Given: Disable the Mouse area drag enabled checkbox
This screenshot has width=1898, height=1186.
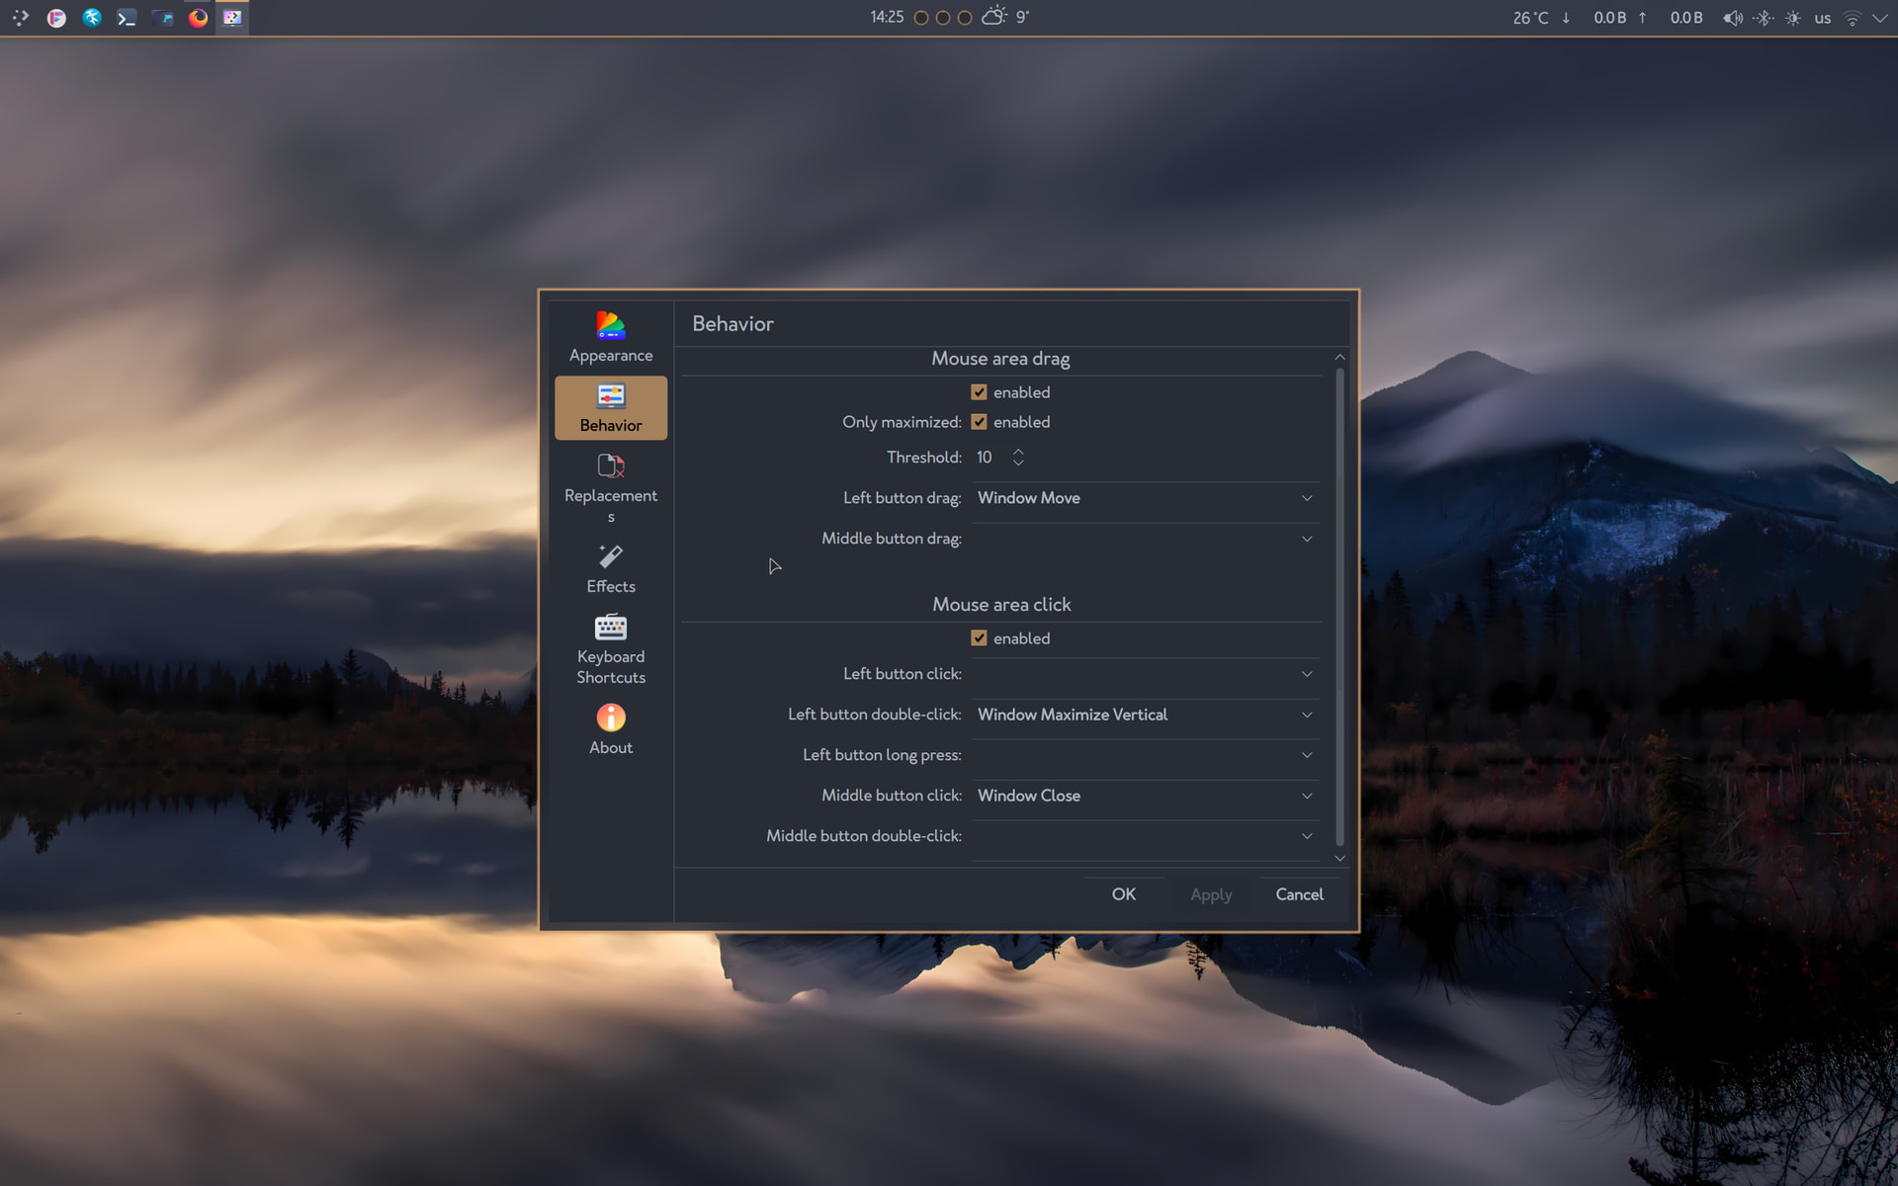Looking at the screenshot, I should pyautogui.click(x=979, y=392).
